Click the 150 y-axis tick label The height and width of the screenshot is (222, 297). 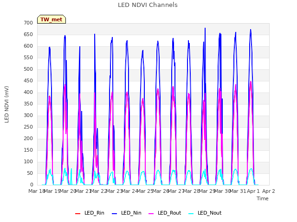(28, 150)
